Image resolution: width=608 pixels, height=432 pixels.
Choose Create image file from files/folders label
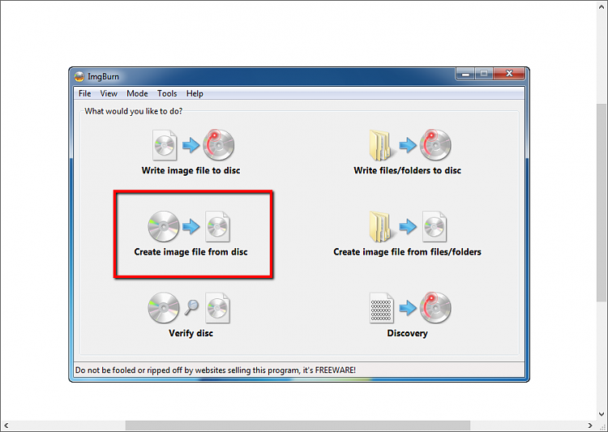click(x=407, y=252)
